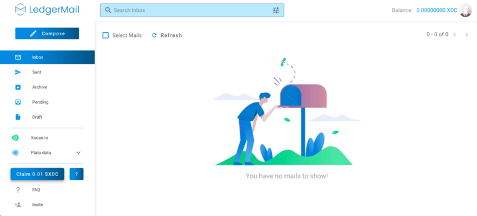Open the Invite option

(38, 205)
